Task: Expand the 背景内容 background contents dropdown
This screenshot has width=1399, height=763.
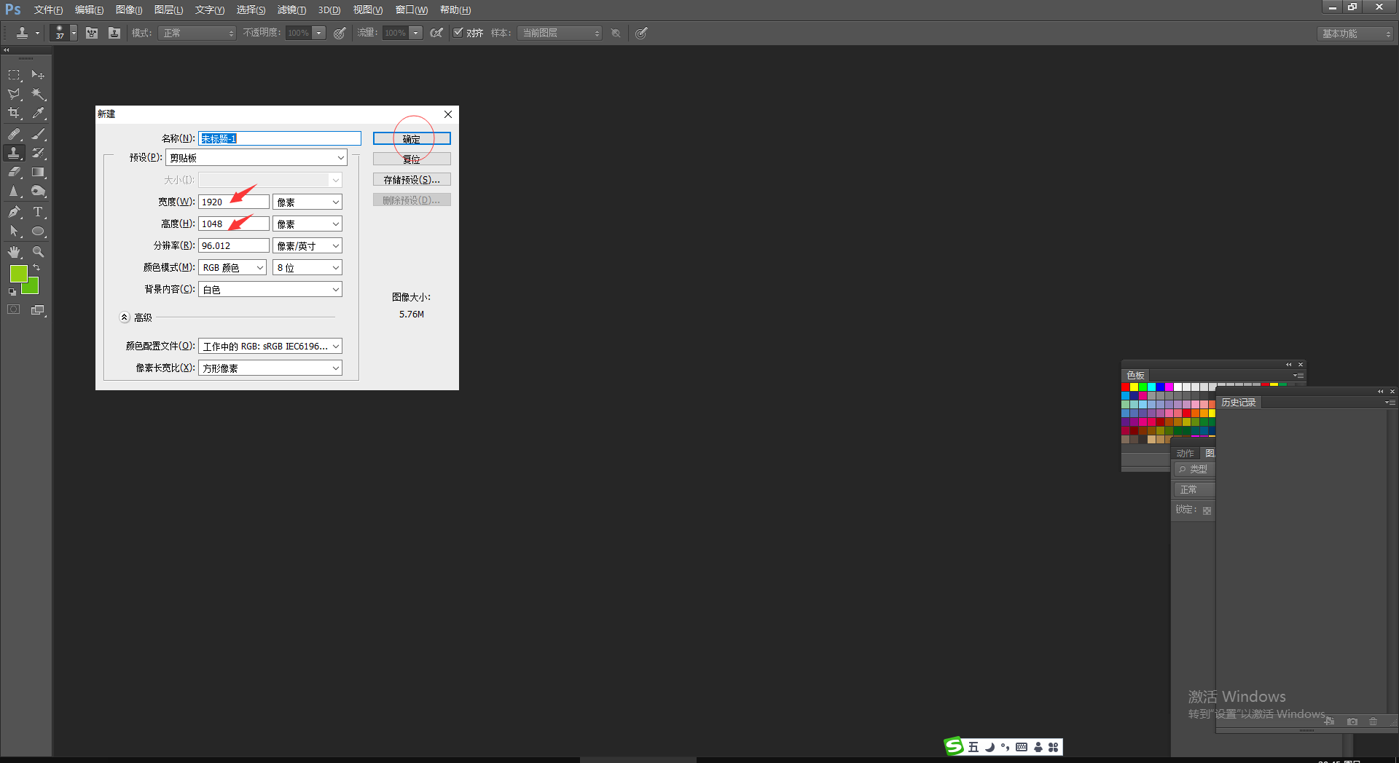Action: point(270,290)
